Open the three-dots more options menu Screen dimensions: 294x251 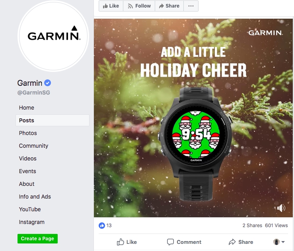point(191,6)
